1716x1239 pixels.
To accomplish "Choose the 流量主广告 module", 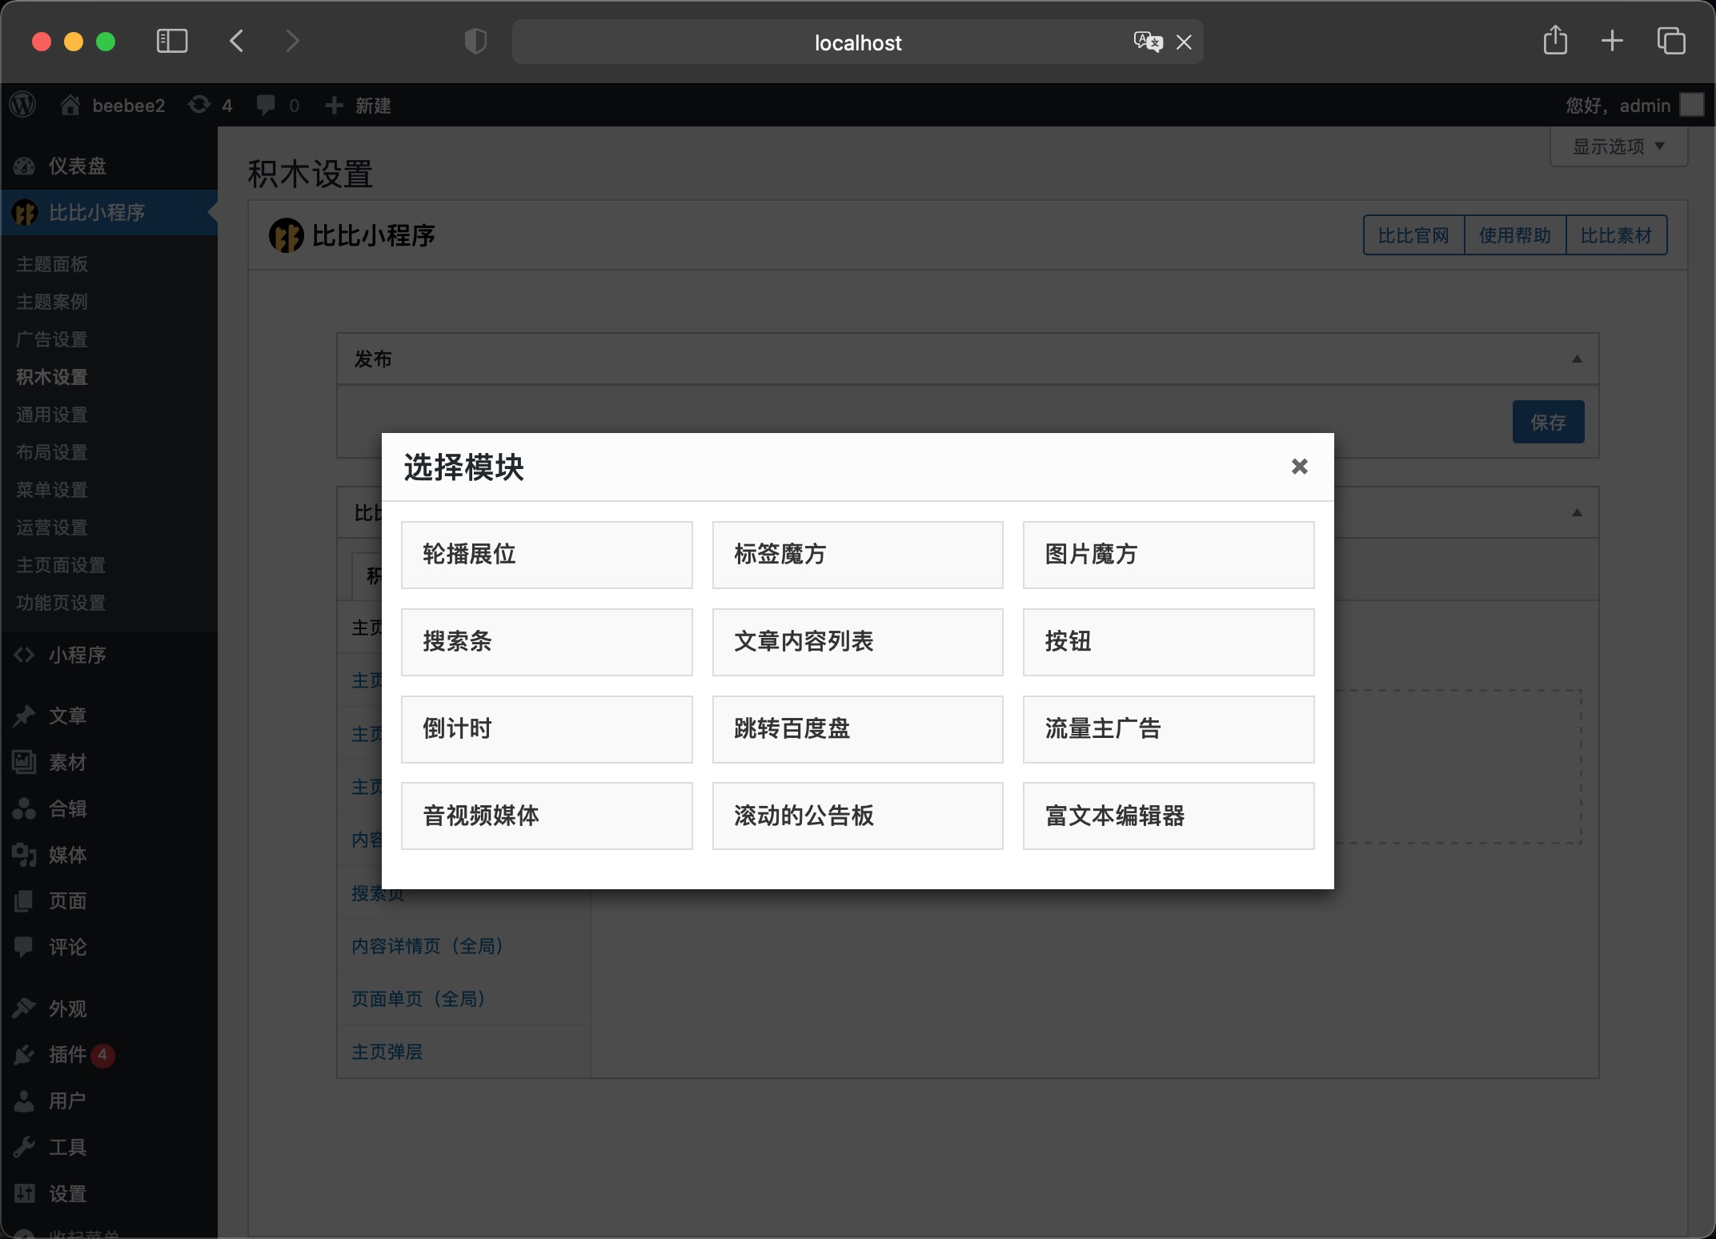I will (x=1169, y=729).
